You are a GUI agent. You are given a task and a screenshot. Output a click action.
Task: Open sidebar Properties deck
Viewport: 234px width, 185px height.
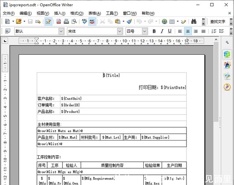[x=227, y=54]
